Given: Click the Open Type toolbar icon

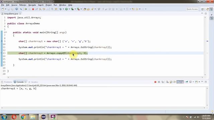Looking at the screenshot, I should point(85,9).
